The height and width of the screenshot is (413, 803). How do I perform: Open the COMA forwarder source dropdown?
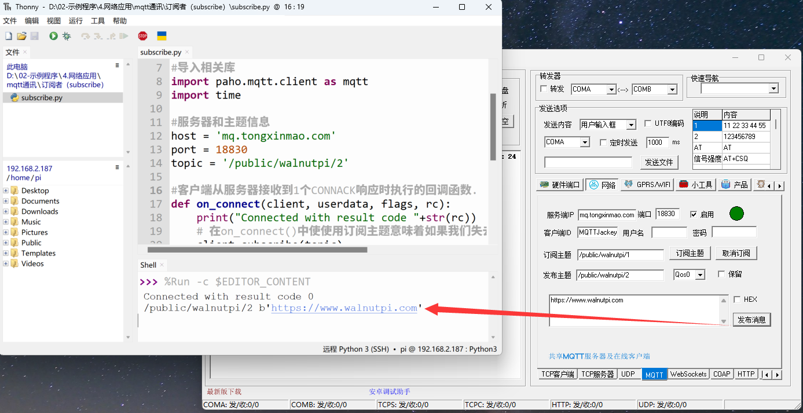click(611, 89)
